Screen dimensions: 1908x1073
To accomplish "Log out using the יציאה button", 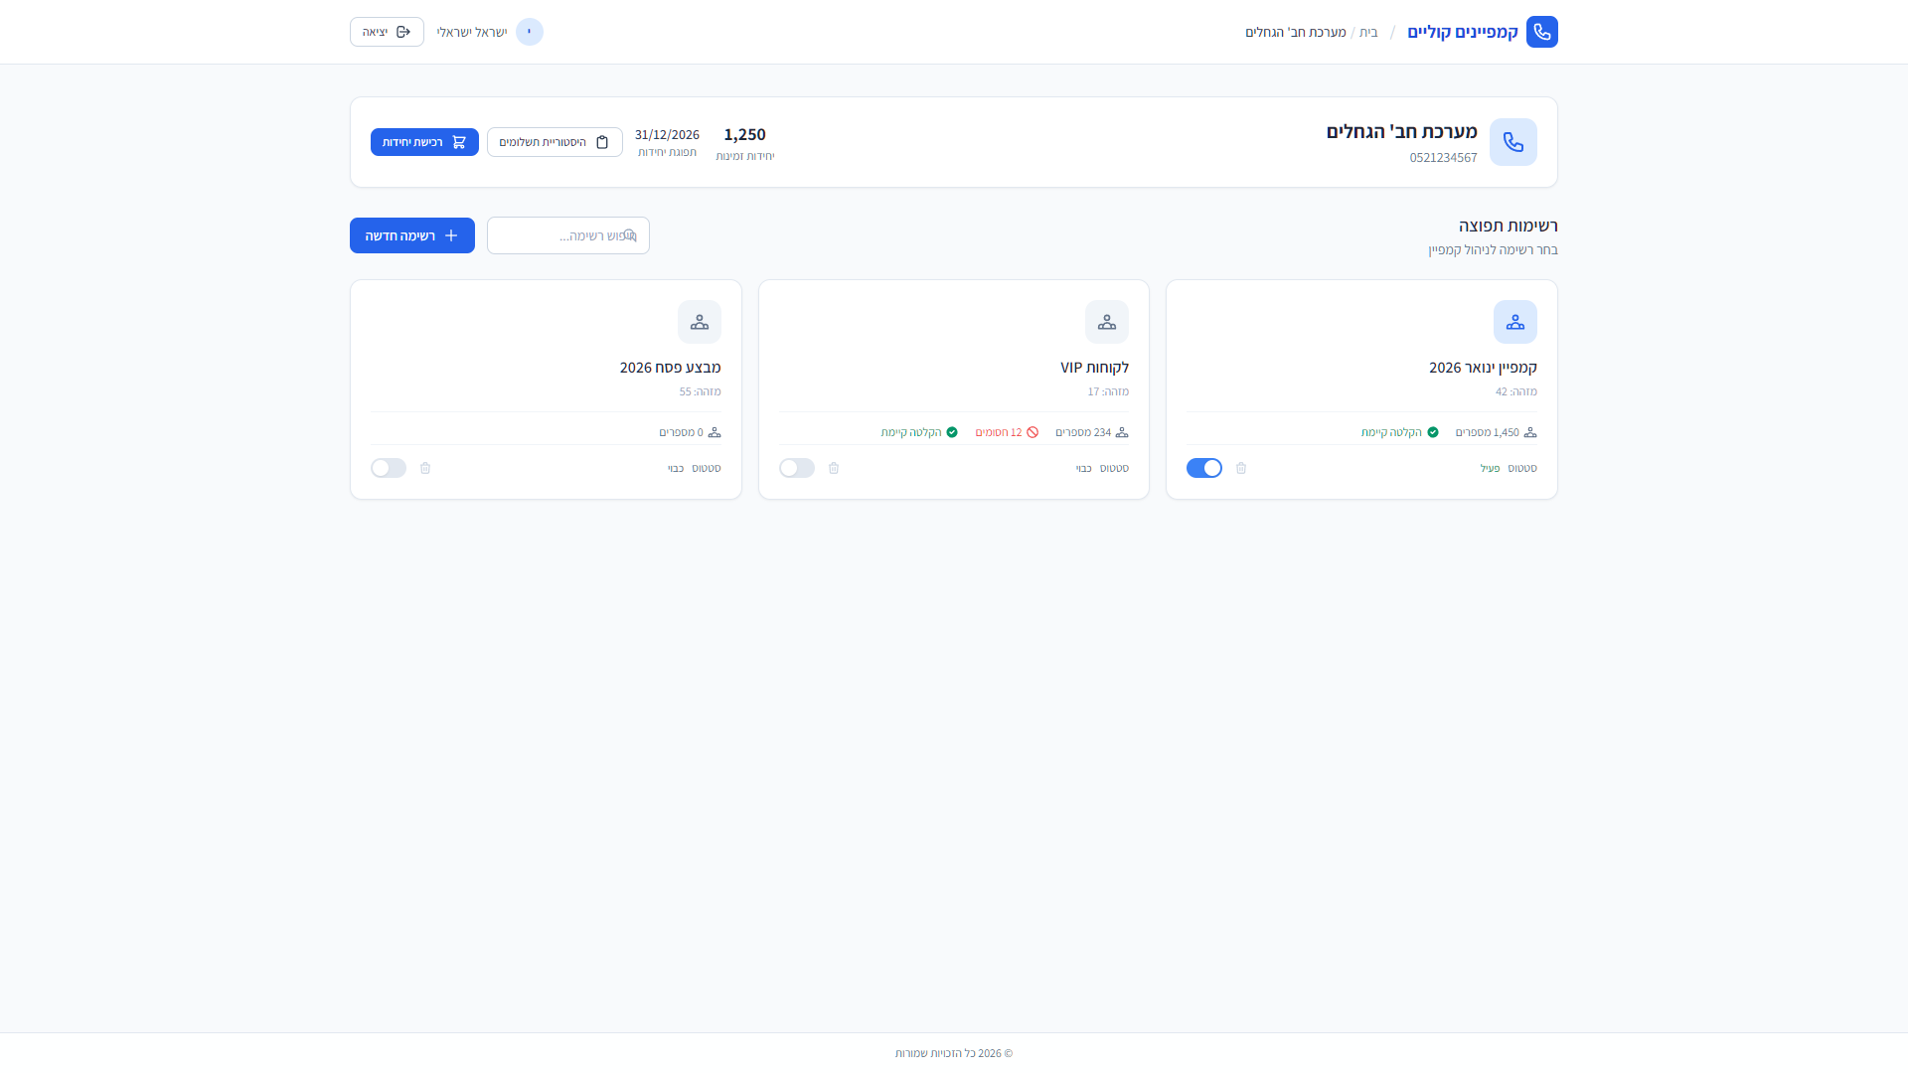I will coord(387,32).
